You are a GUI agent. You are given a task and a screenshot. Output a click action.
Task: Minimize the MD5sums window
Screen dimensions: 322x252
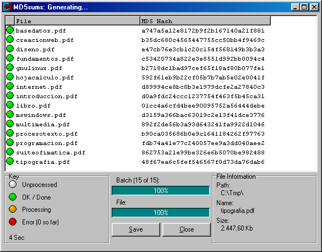(x=295, y=7)
